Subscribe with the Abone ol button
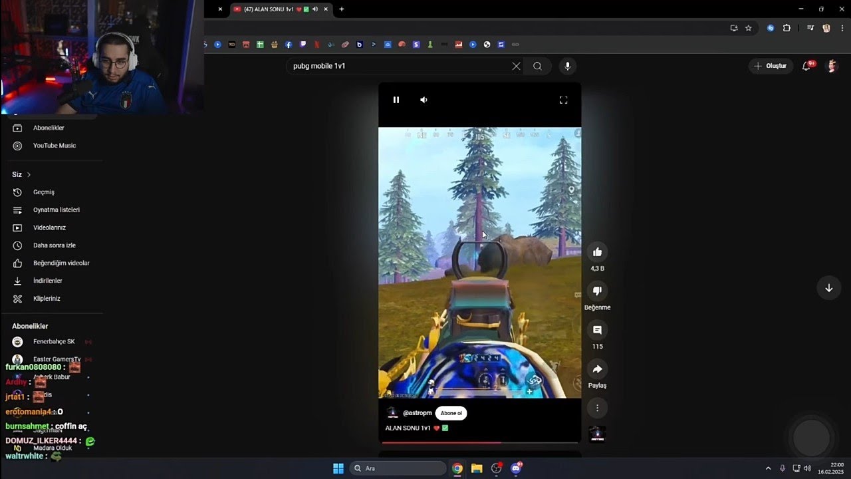851x479 pixels. (x=451, y=413)
